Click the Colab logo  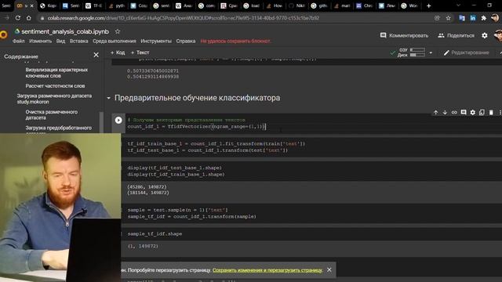pyautogui.click(x=3, y=34)
